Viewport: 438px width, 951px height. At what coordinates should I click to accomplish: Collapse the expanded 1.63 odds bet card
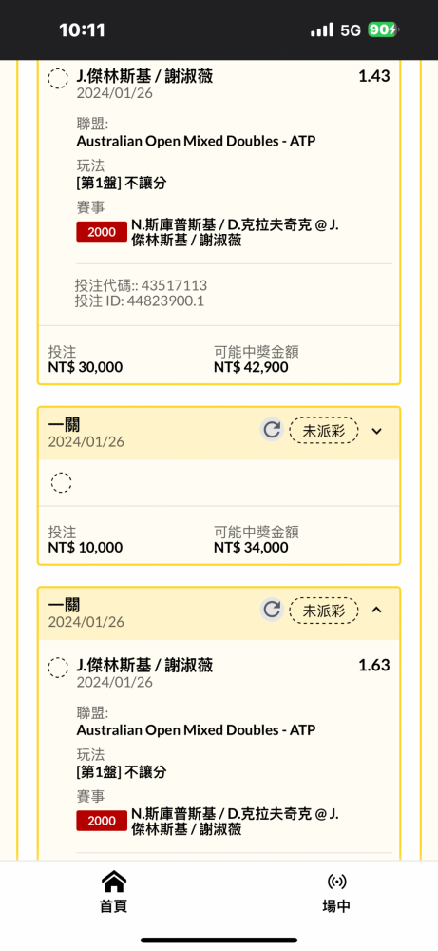click(377, 611)
